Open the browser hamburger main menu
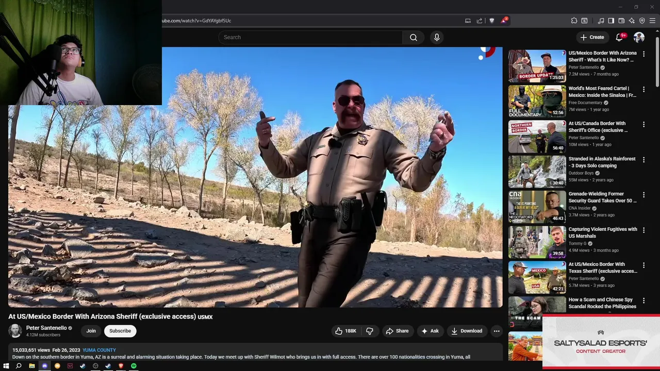The height and width of the screenshot is (371, 660). [x=652, y=21]
